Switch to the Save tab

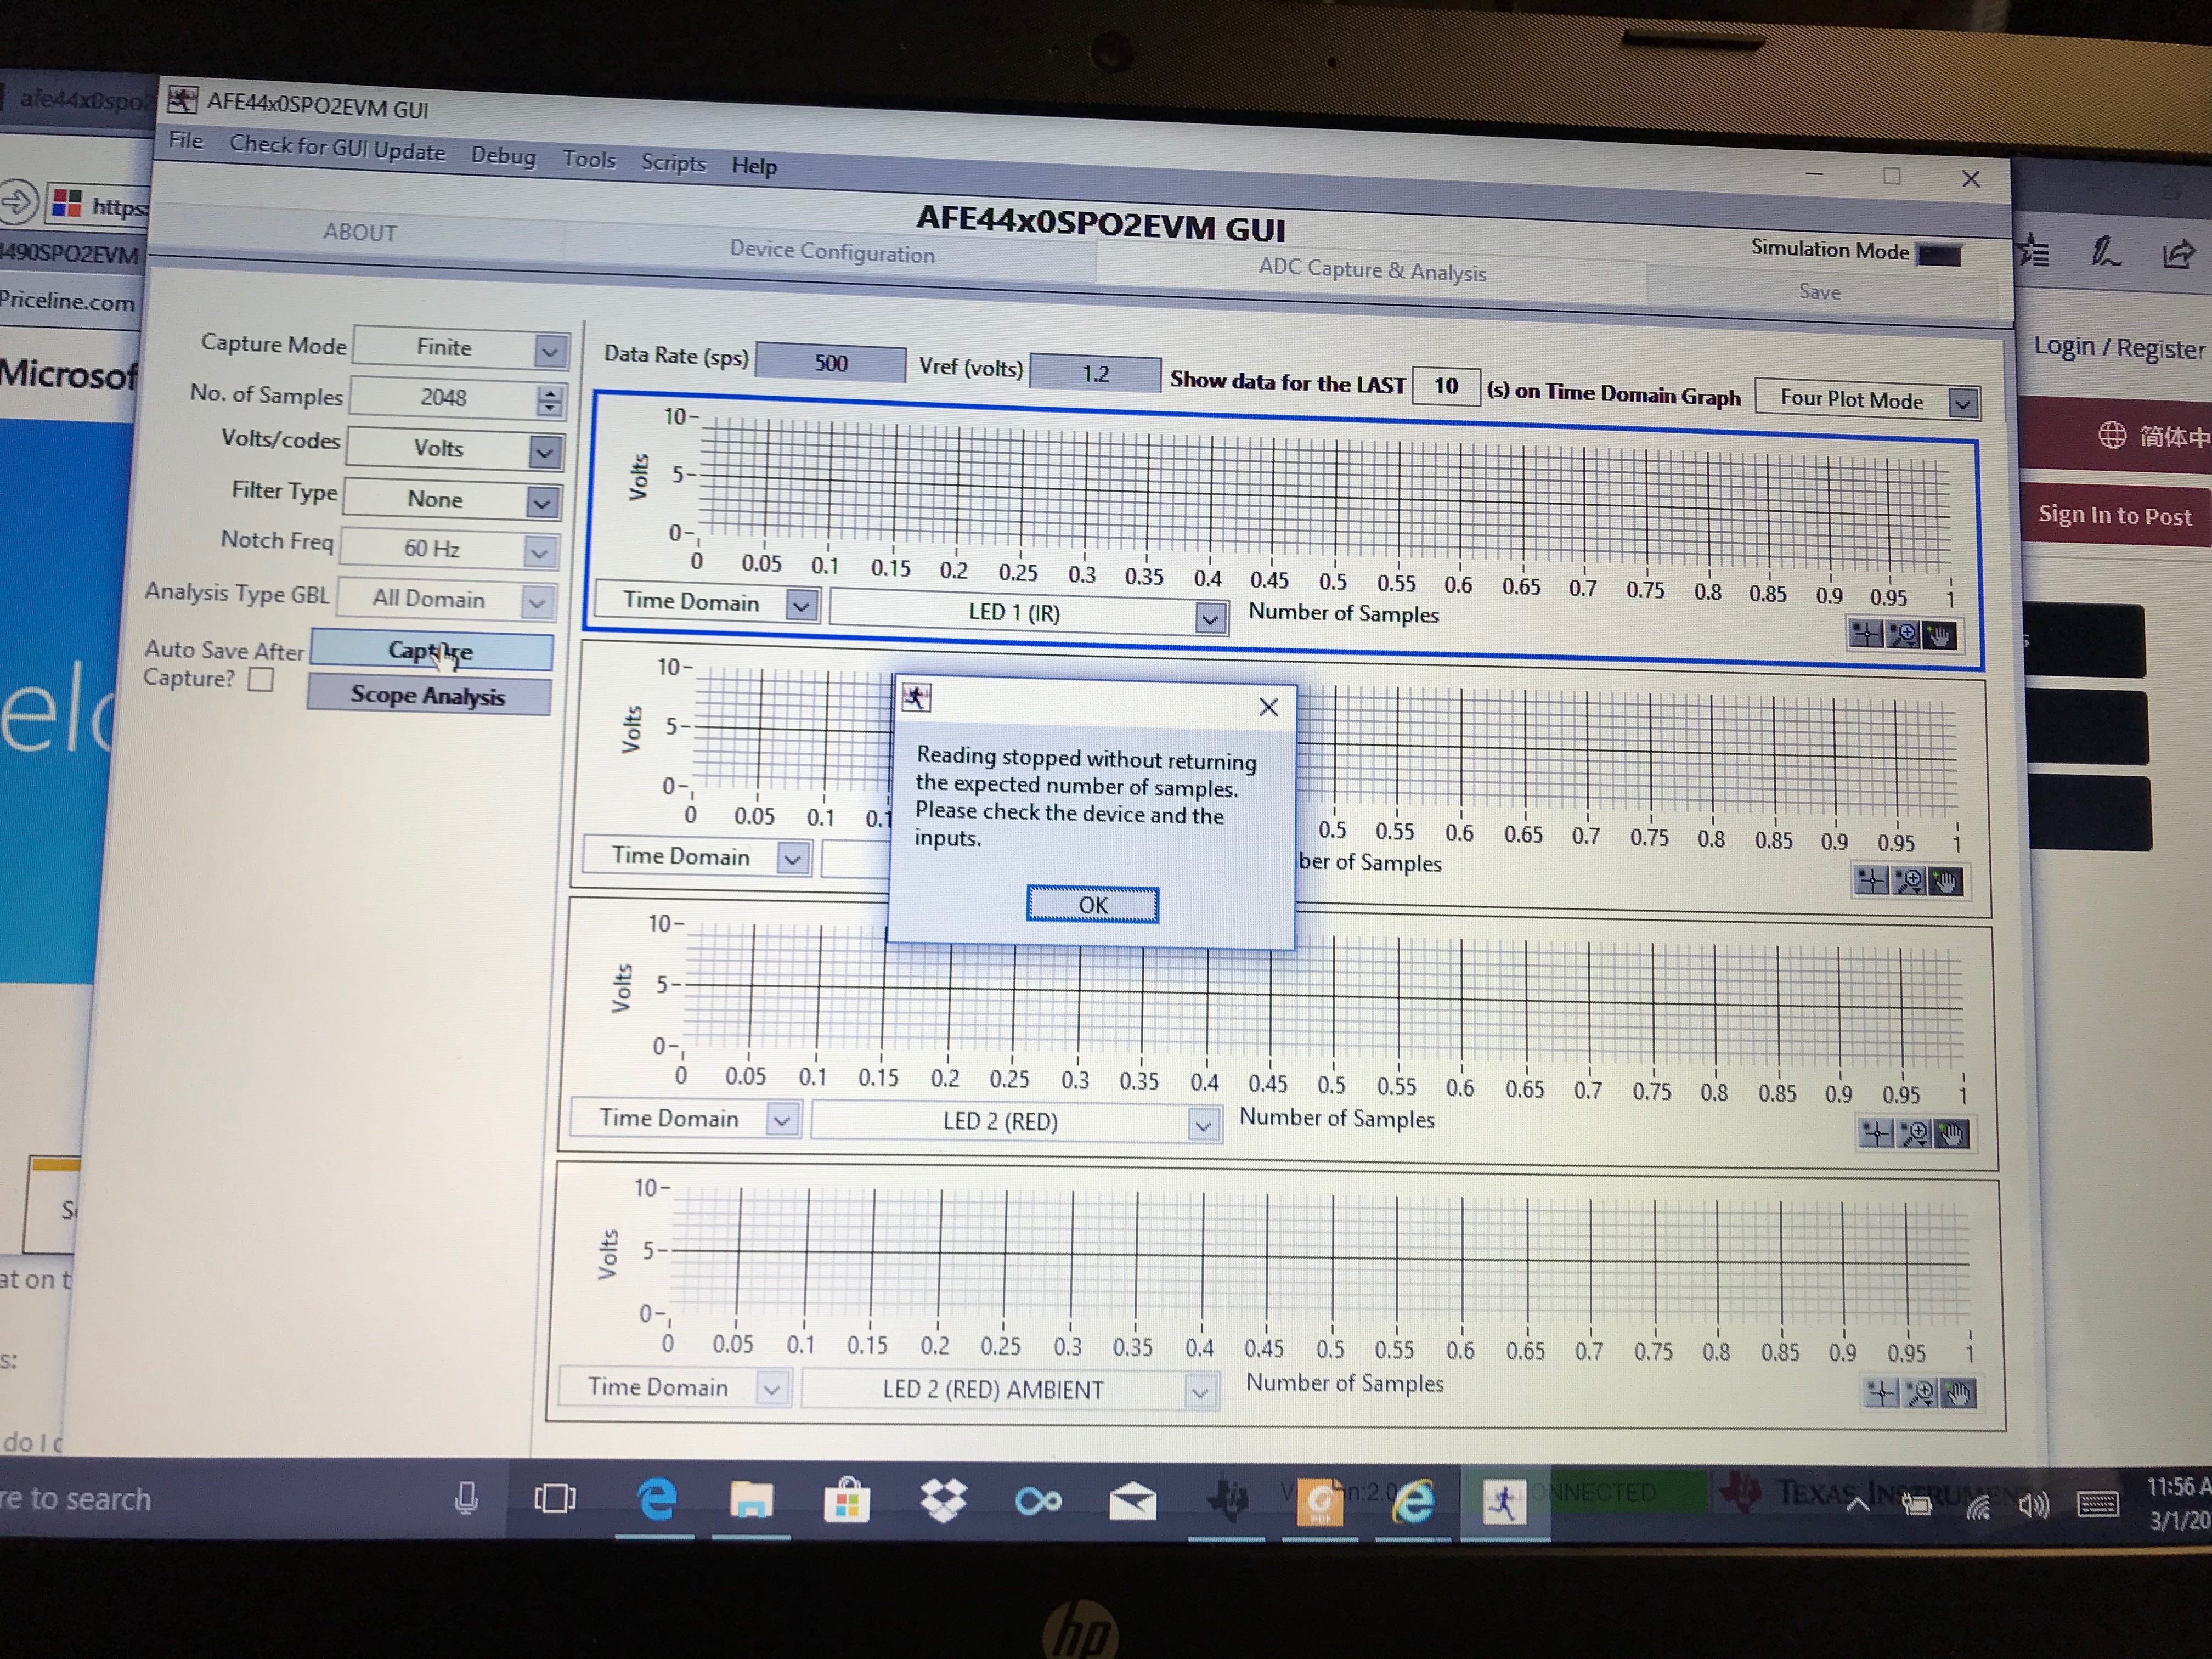point(1820,292)
